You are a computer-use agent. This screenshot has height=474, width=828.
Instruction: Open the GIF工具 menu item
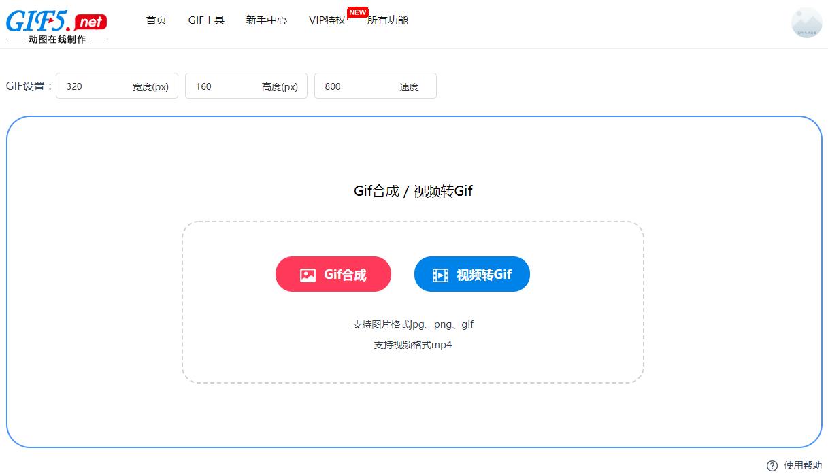[206, 20]
